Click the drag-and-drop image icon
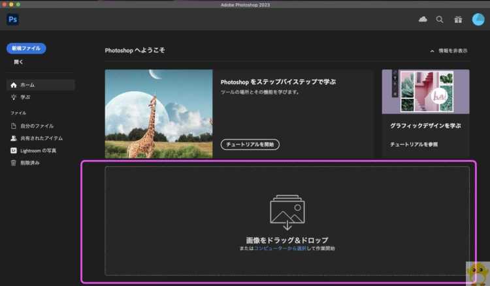 [x=287, y=212]
